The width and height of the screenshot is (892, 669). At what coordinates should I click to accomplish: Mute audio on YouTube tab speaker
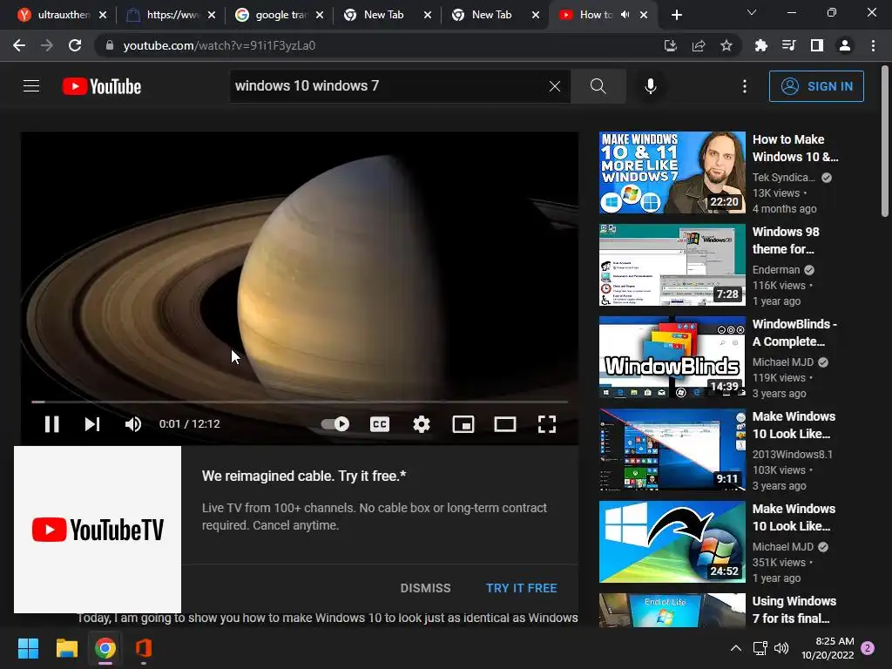625,15
